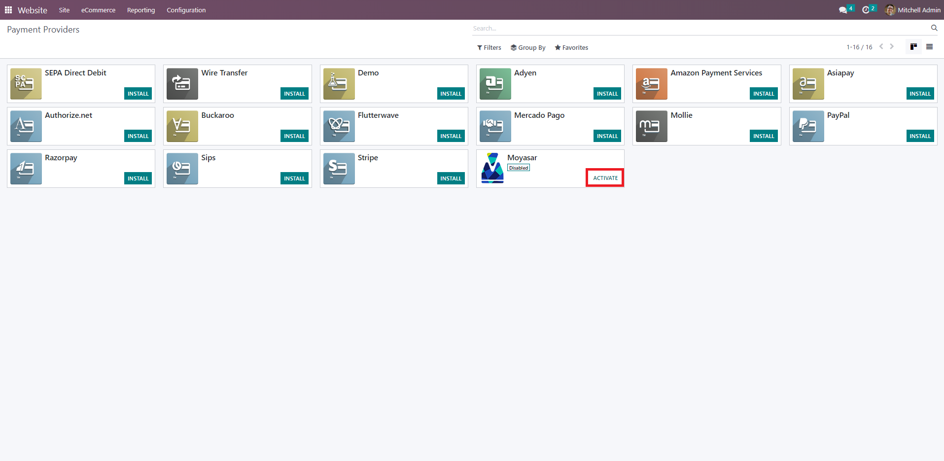Open the eCommerce menu
The image size is (944, 461).
click(98, 10)
